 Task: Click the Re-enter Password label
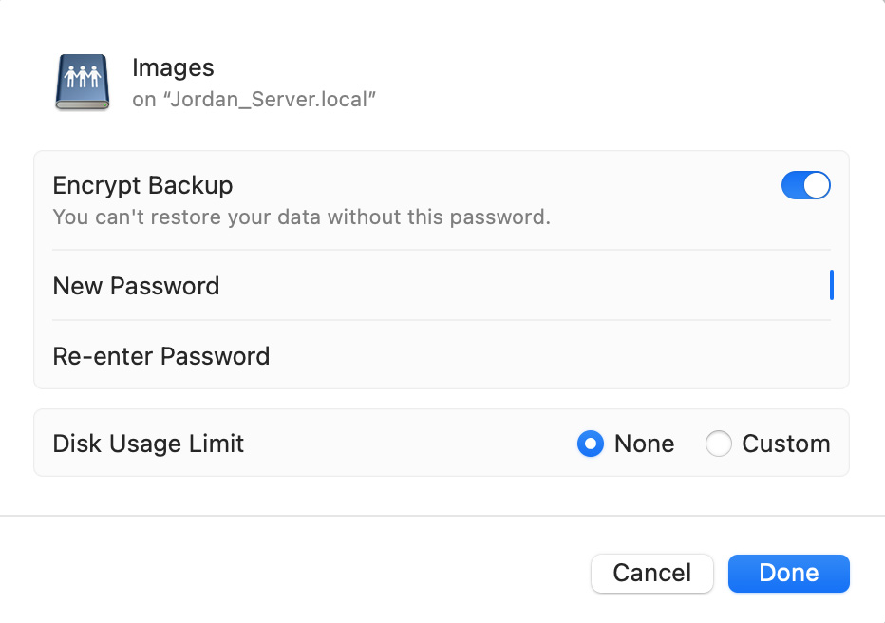pyautogui.click(x=161, y=356)
